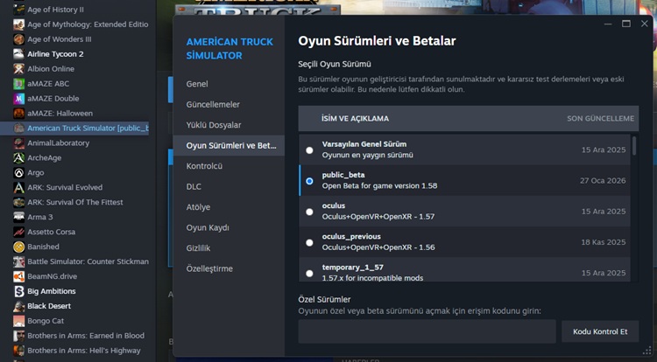
Task: Click the Black Desert game icon
Action: pos(18,306)
